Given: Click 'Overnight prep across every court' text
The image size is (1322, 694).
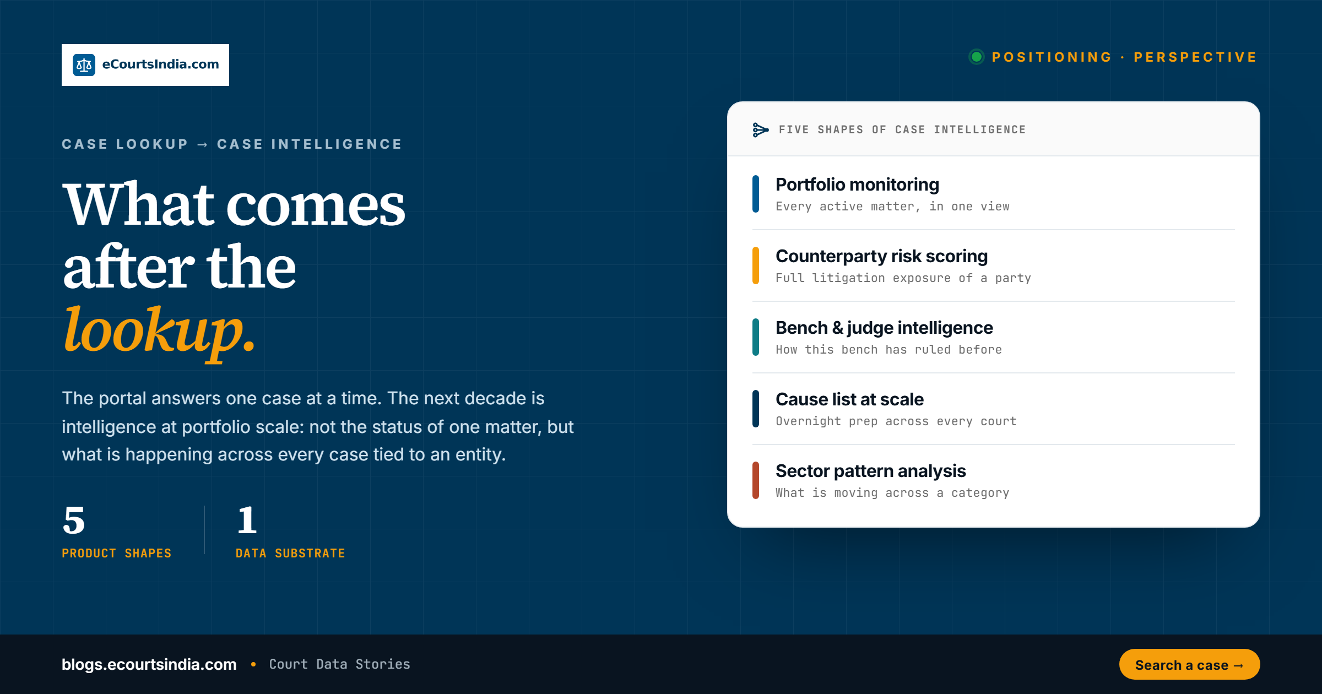Looking at the screenshot, I should point(896,421).
